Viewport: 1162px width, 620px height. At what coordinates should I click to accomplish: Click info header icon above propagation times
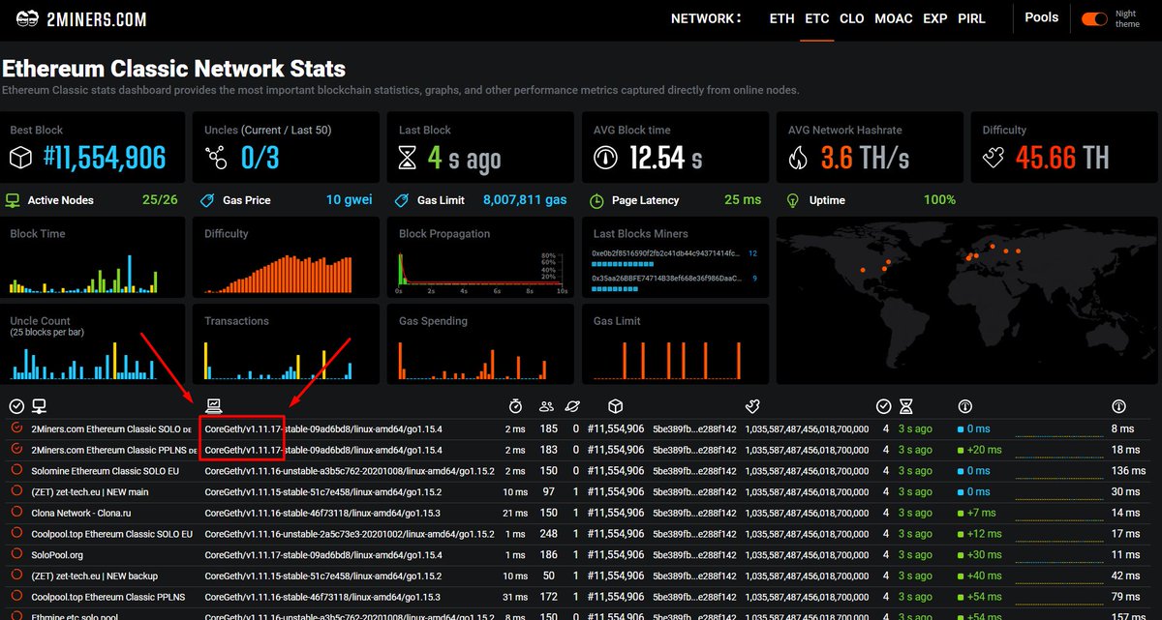click(x=964, y=406)
